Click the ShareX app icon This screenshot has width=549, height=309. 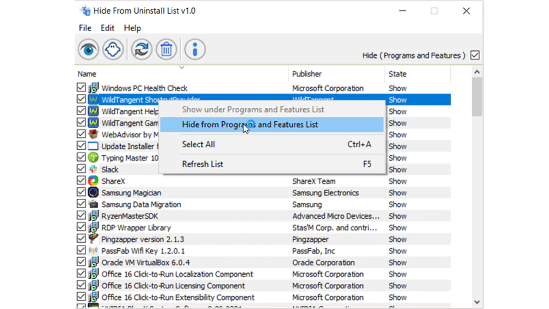93,181
